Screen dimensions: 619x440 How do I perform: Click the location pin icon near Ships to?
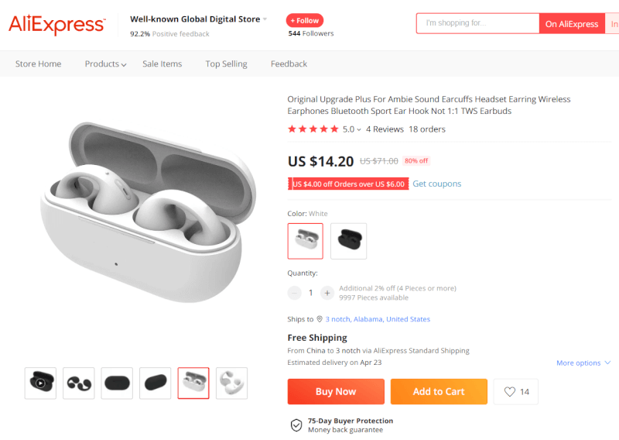(319, 319)
